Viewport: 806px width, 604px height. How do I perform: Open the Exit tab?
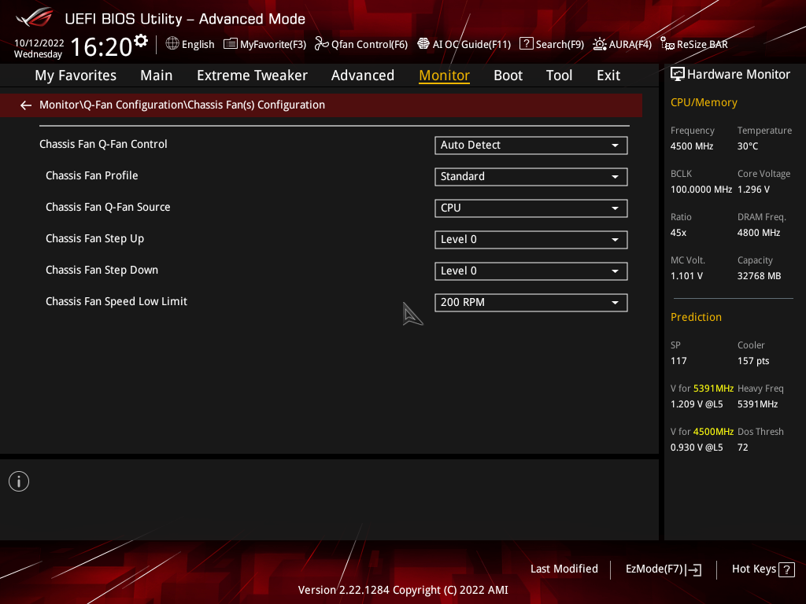point(608,75)
